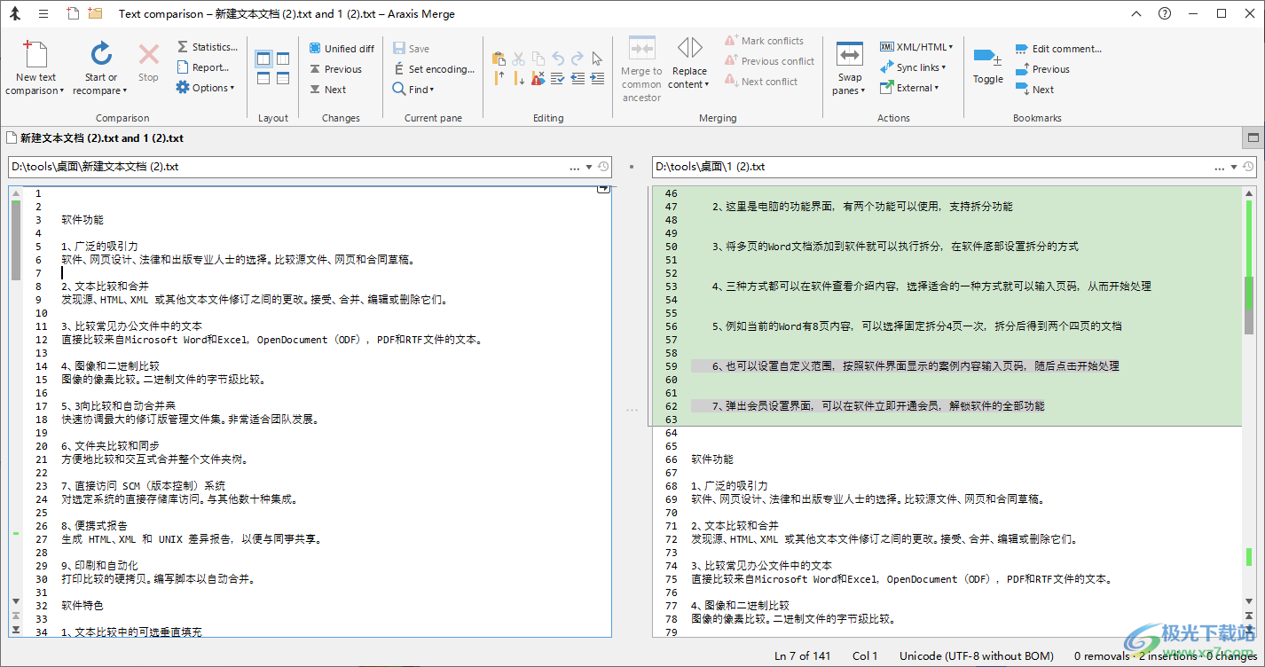Viewport: 1265px width, 667px height.
Task: Select three-pane horizontal layout
Action: coord(283,78)
